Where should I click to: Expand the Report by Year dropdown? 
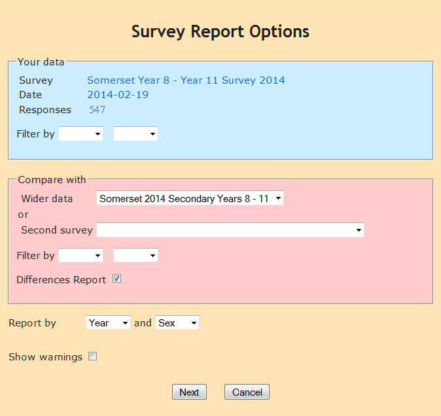(x=108, y=322)
